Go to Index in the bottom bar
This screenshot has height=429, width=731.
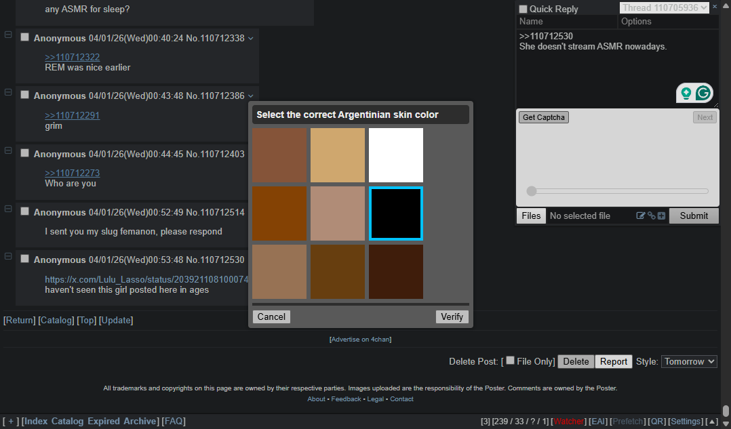[36, 421]
